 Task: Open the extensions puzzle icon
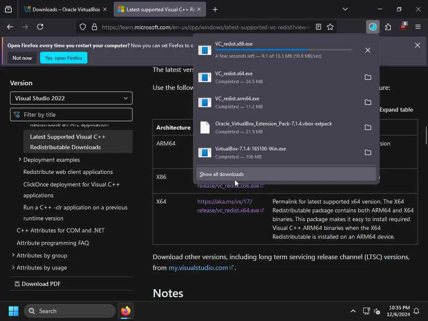388,27
